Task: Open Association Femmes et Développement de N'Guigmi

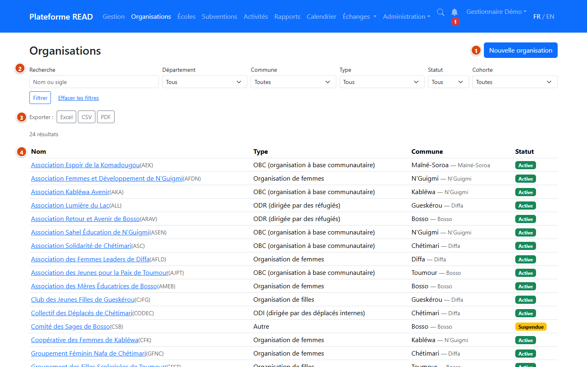Action: (x=107, y=178)
